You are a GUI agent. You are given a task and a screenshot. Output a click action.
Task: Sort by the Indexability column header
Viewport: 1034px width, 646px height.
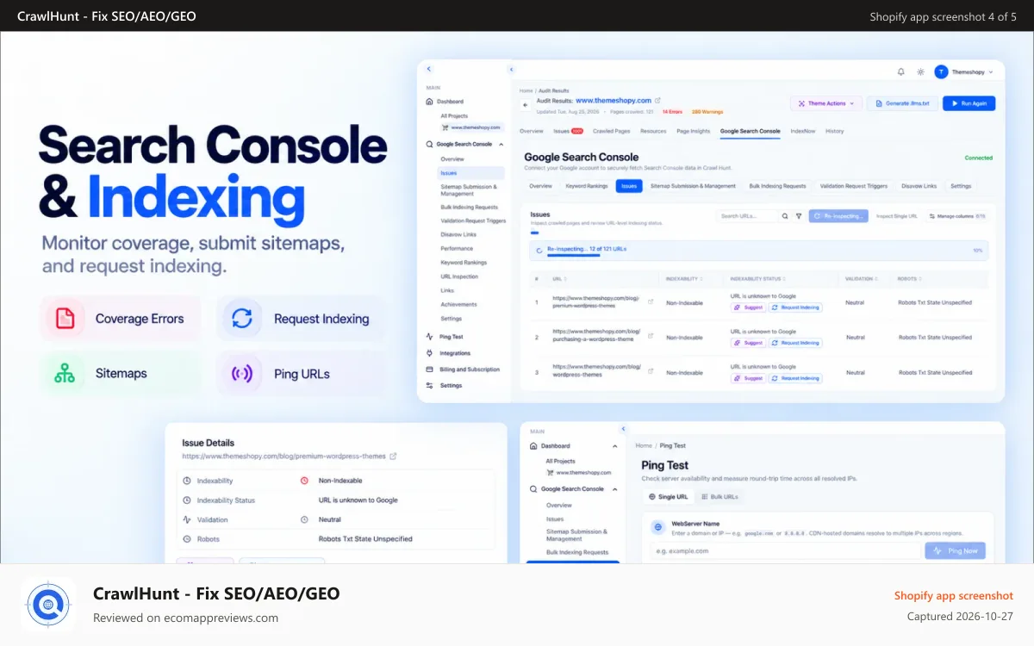682,279
